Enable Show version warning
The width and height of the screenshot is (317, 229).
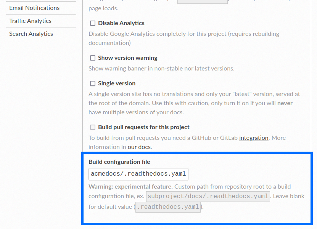coord(93,58)
